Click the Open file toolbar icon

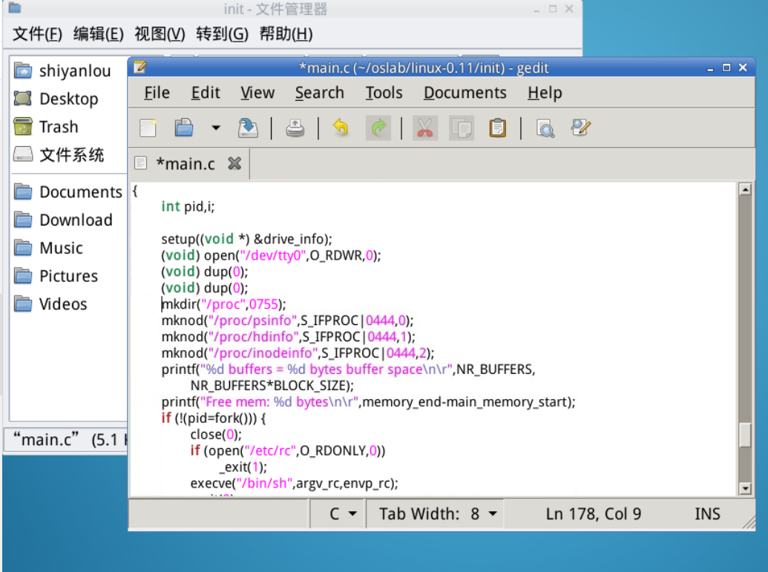coord(183,128)
